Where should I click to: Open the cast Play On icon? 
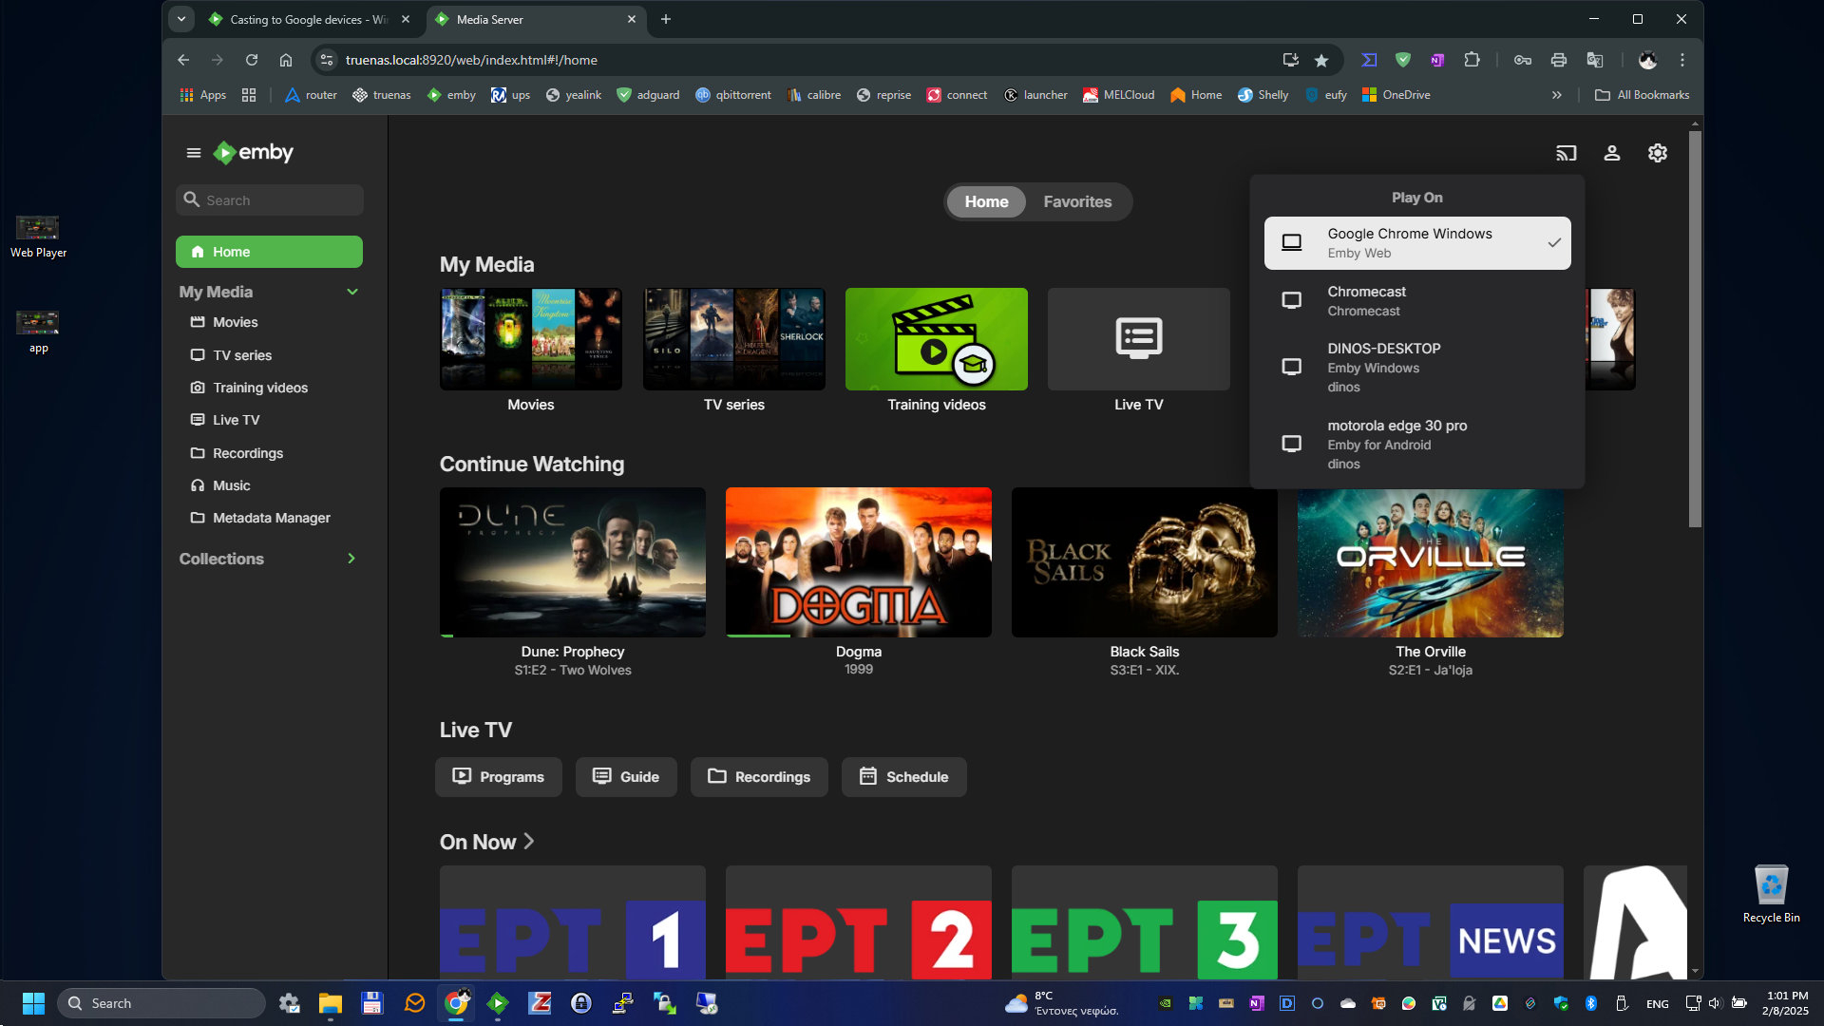point(1566,153)
